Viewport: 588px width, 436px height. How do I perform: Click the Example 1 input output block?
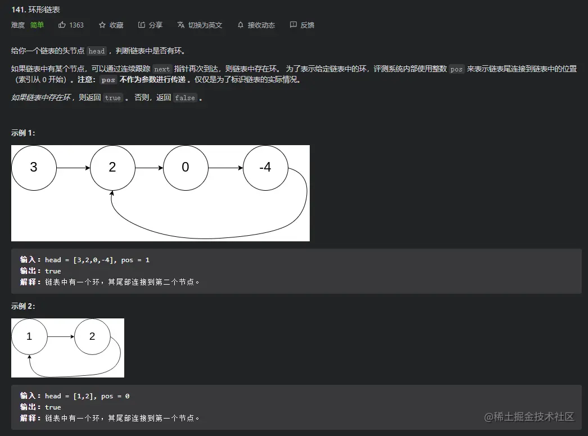pos(296,271)
